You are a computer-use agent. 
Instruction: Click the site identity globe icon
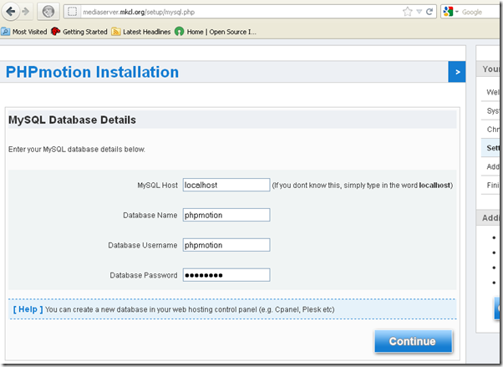48,12
